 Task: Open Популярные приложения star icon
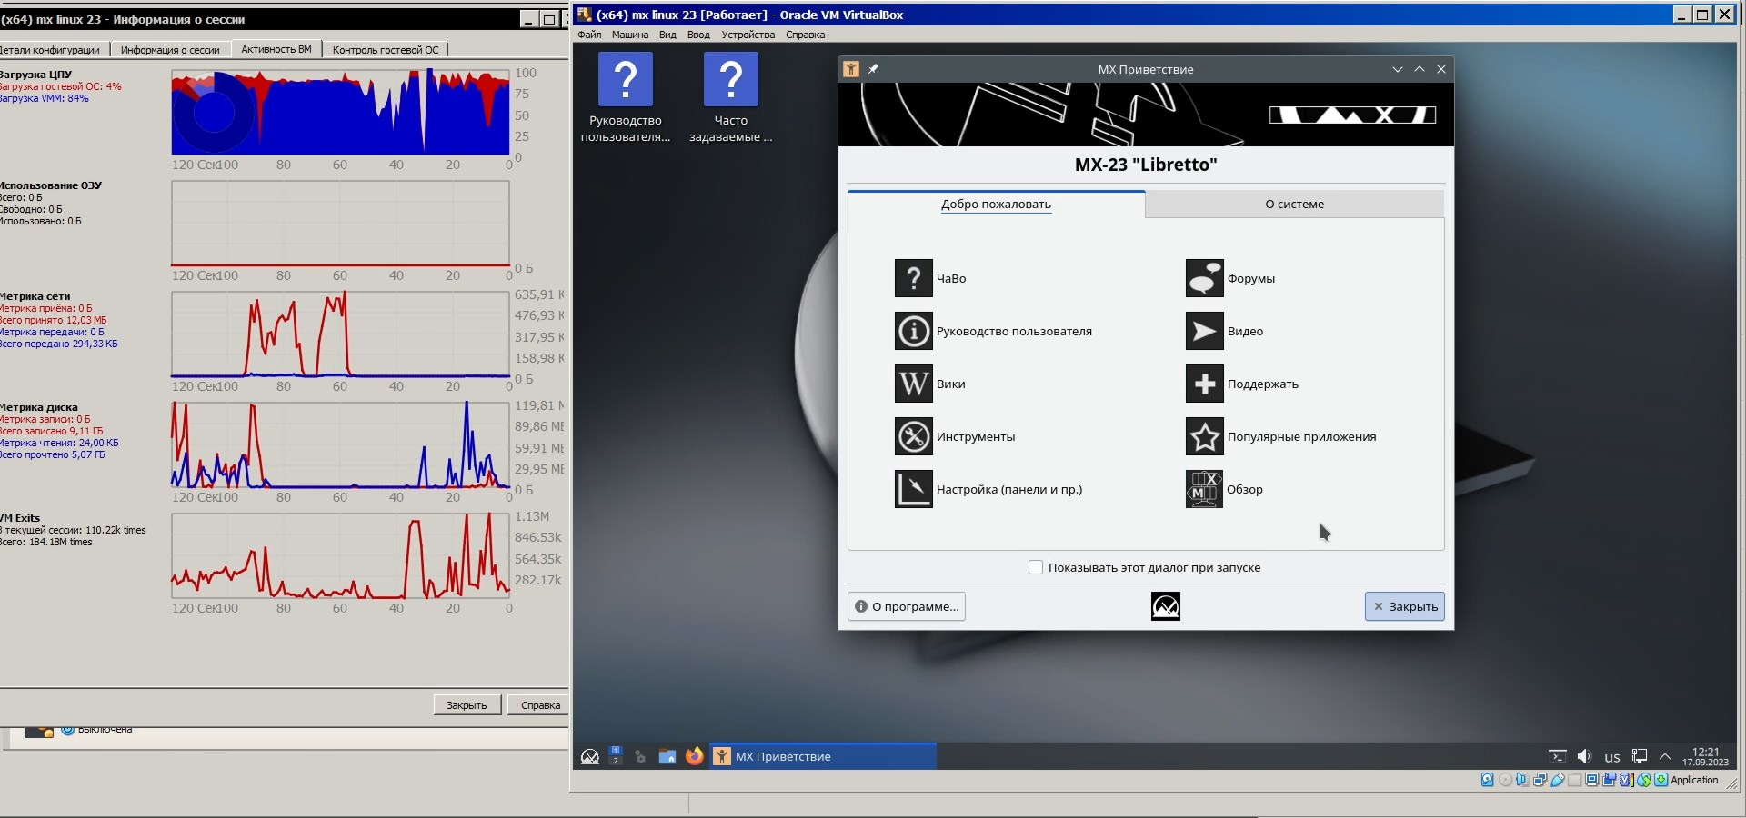point(1204,436)
